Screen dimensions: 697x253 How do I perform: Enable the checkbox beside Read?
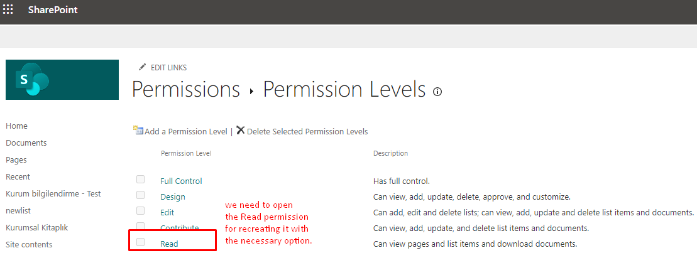tap(140, 242)
